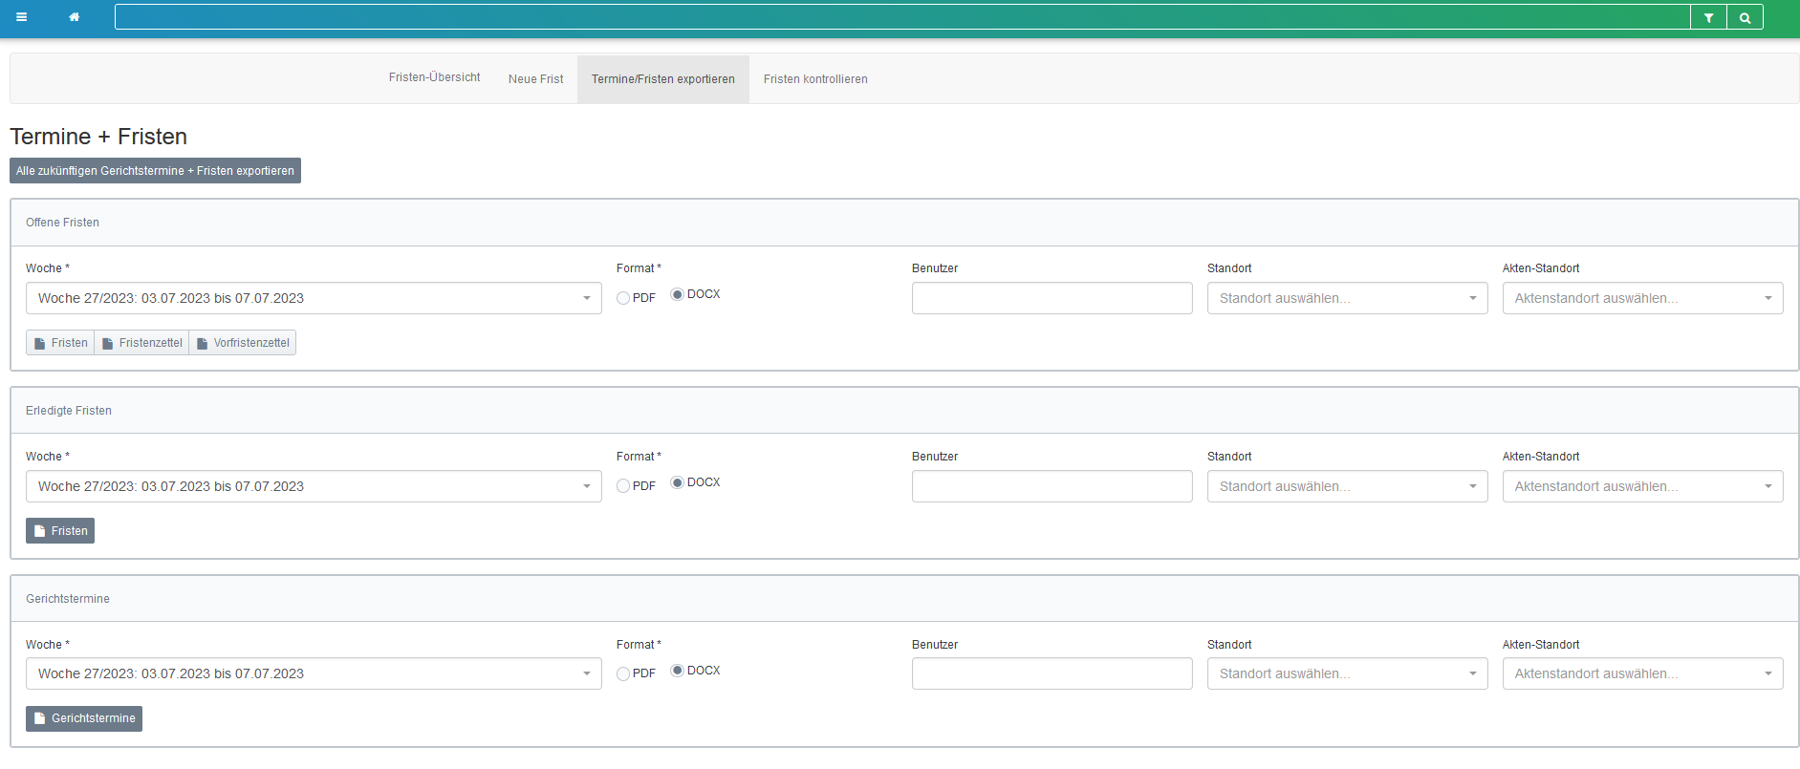Pick DOCX format in Gerichtstermine
The image size is (1800, 769).
click(x=677, y=671)
